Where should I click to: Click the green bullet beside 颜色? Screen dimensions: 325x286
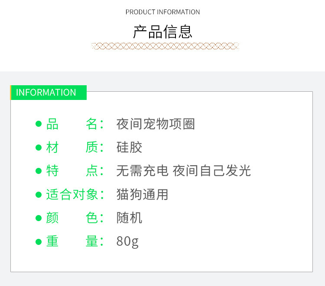pos(39,218)
